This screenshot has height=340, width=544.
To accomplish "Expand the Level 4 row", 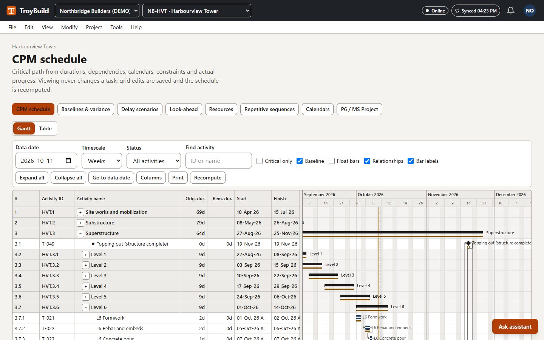I will (x=86, y=286).
